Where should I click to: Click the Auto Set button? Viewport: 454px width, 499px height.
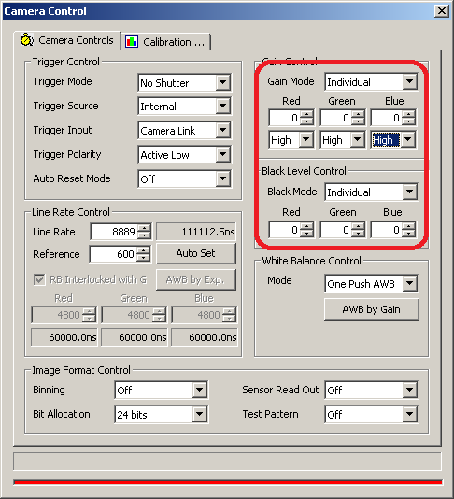click(x=196, y=253)
